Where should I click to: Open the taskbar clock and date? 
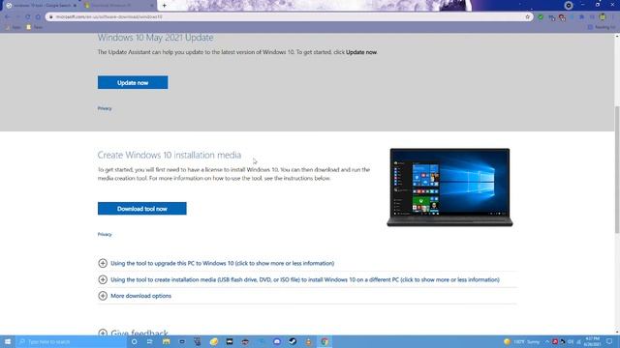[x=592, y=341]
